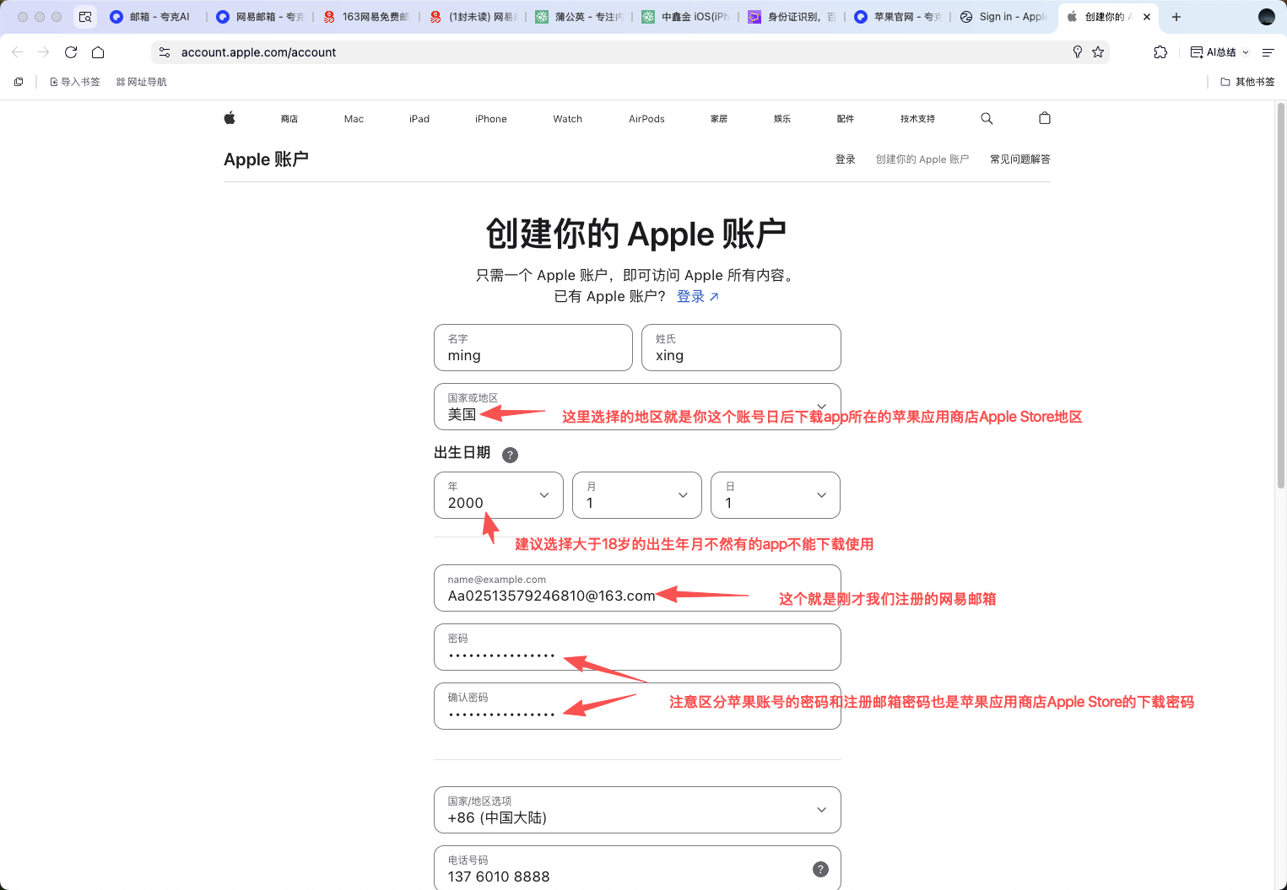
Task: Open the 技术支持 navigation menu
Action: coord(917,119)
